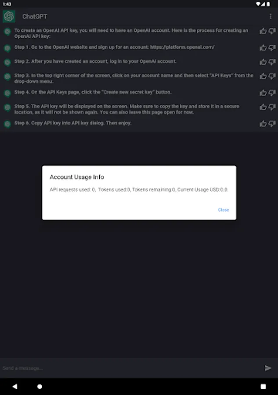Focus the Send a message input field
278x395 pixels.
click(x=130, y=368)
